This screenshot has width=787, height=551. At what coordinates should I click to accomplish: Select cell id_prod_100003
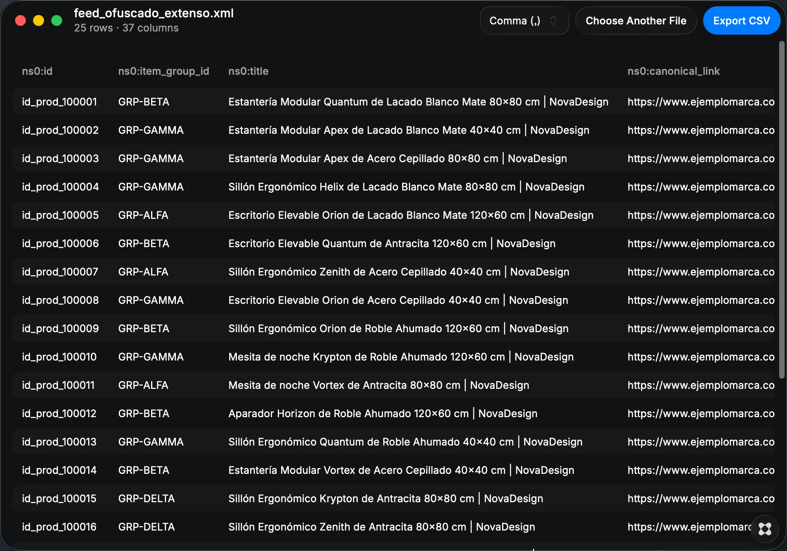point(60,159)
